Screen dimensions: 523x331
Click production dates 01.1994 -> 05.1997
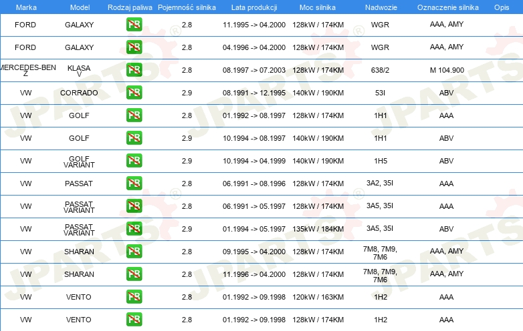[x=254, y=229]
